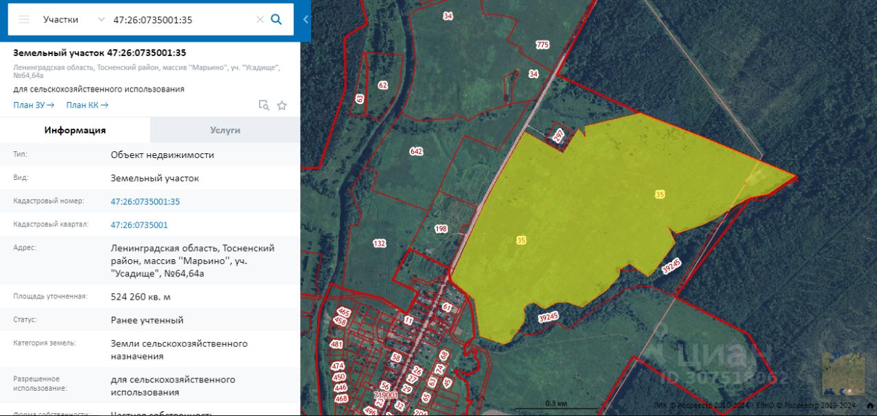Click the Вид row value Земельный участок
The image size is (877, 416).
click(155, 178)
